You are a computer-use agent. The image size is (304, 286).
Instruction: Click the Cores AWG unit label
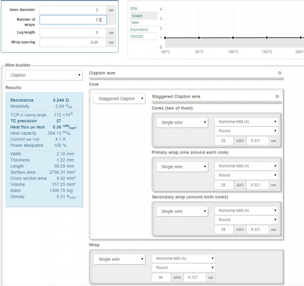tap(240, 141)
